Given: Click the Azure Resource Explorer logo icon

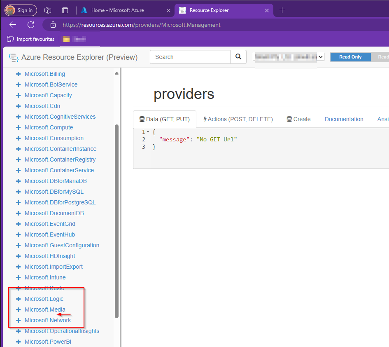Looking at the screenshot, I should click(14, 57).
